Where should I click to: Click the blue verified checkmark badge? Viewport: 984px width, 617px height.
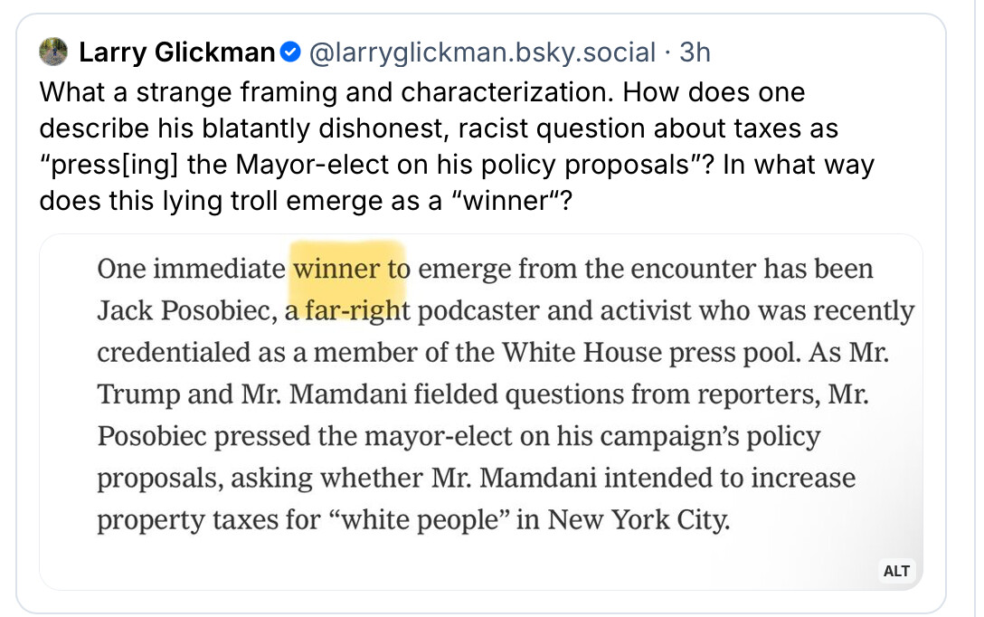point(289,52)
